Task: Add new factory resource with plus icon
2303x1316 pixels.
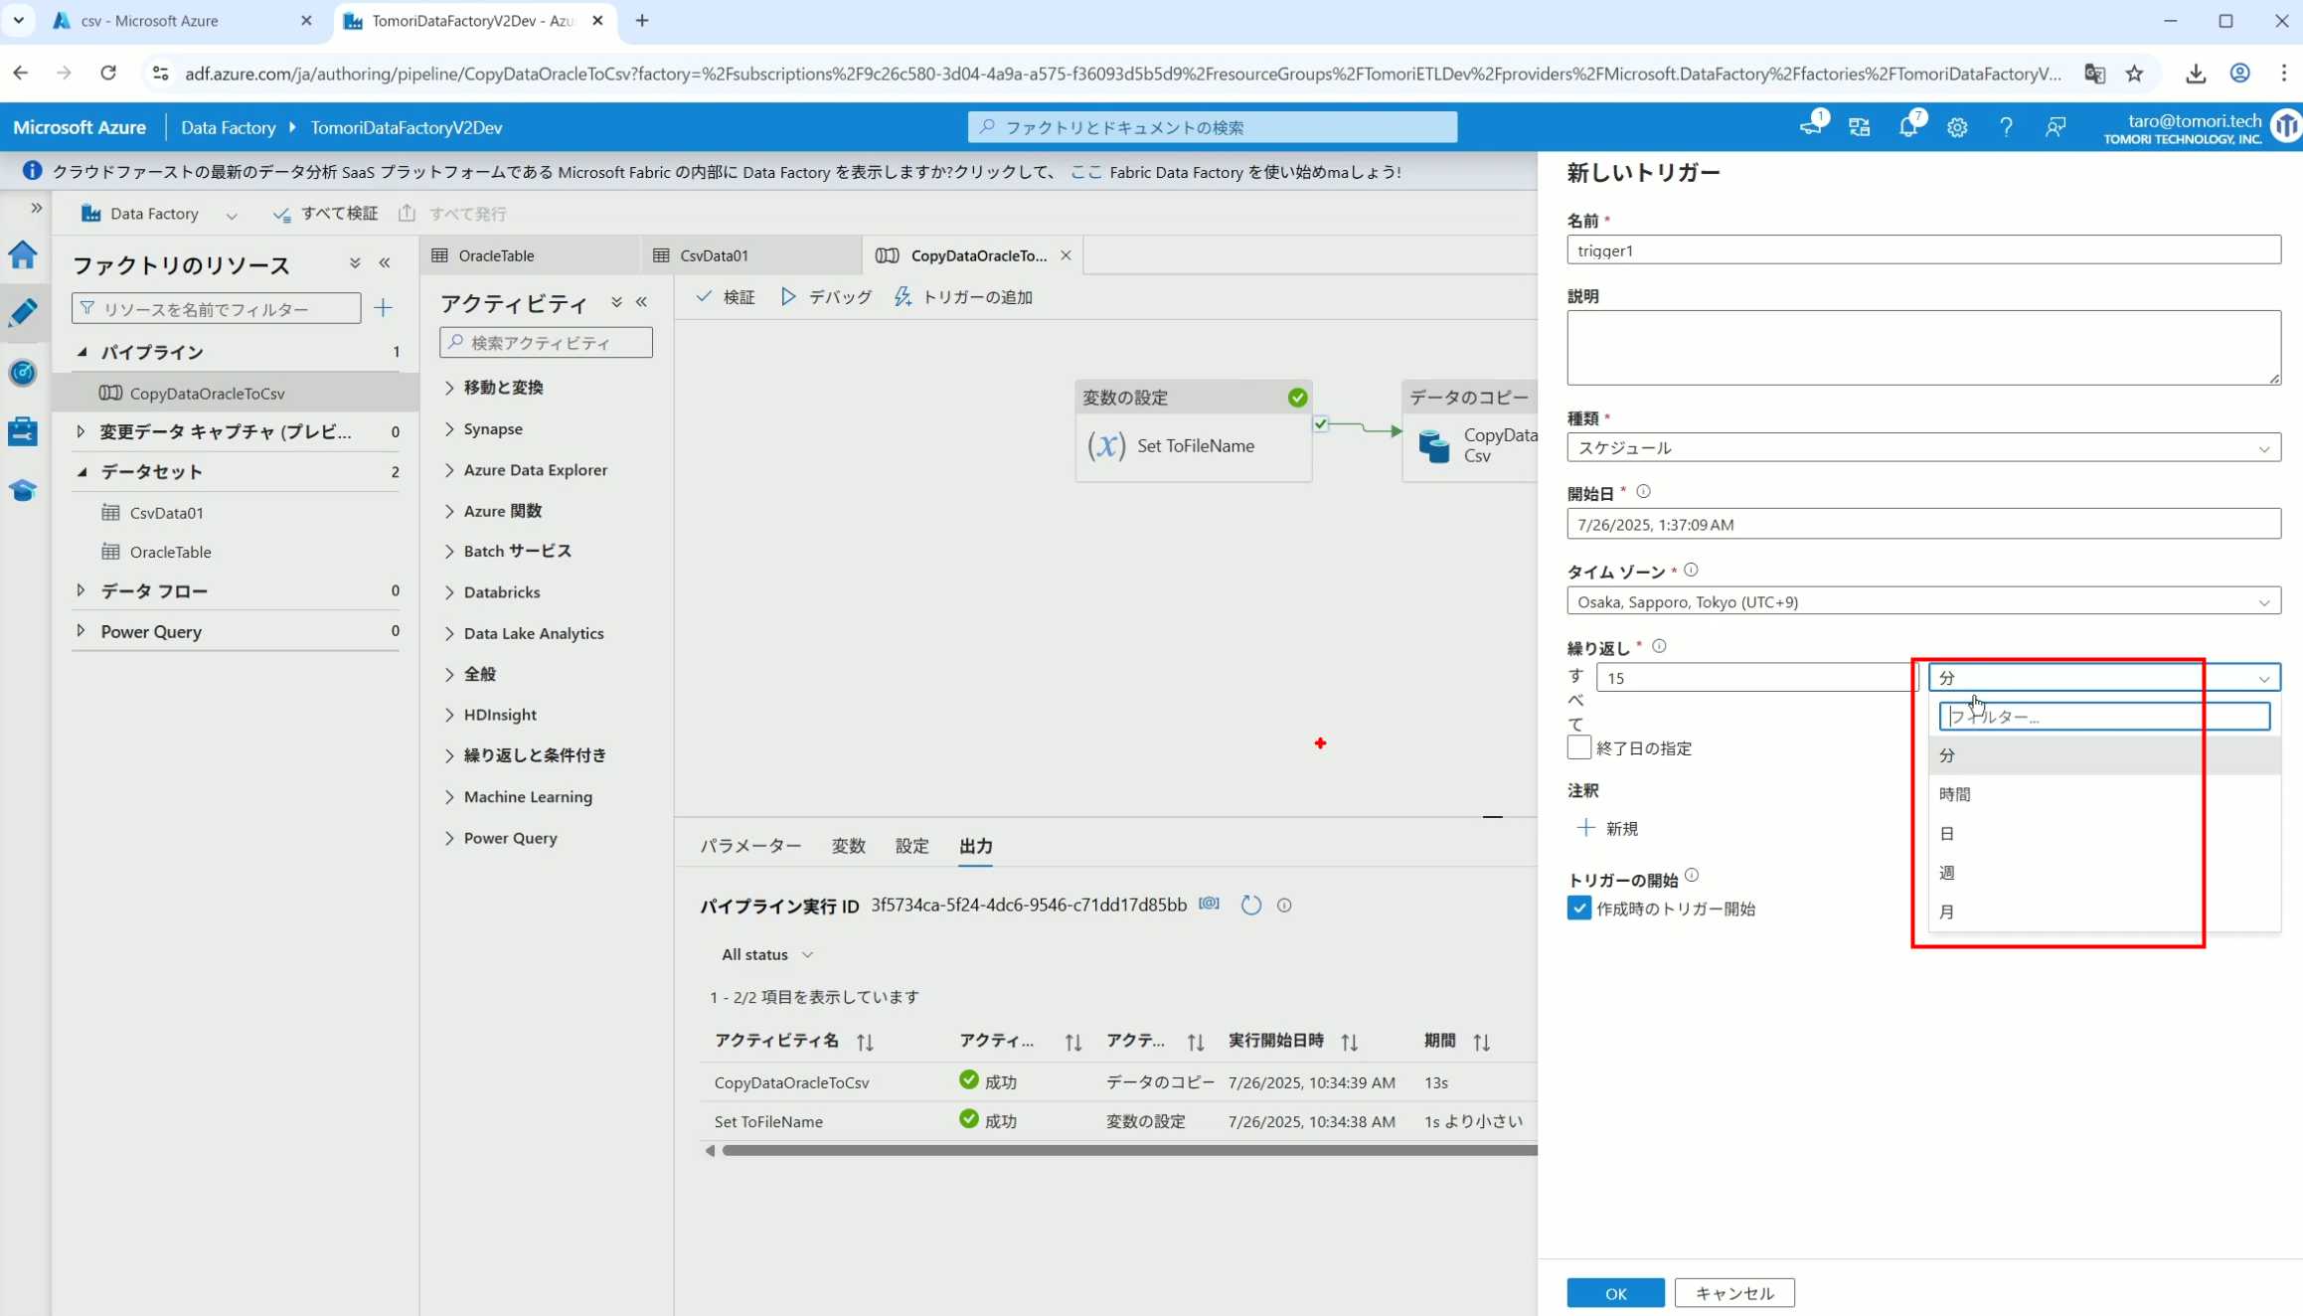Action: [383, 308]
